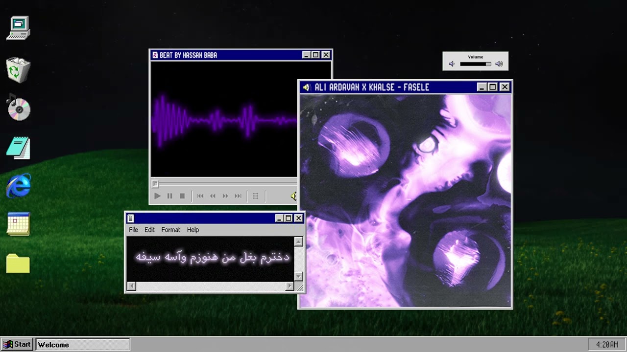The height and width of the screenshot is (352, 627).
Task: Stop playback in the media player window
Action: tap(182, 196)
